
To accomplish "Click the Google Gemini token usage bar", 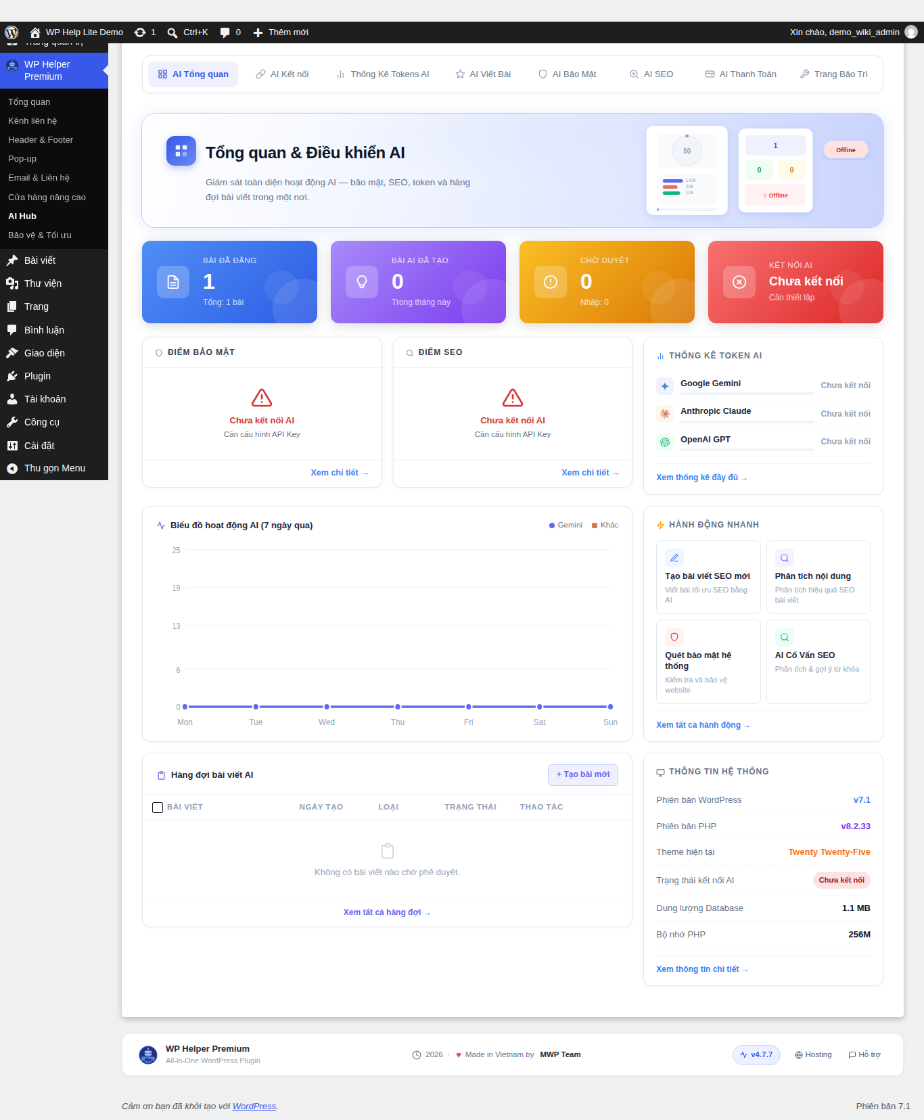I will click(x=747, y=393).
